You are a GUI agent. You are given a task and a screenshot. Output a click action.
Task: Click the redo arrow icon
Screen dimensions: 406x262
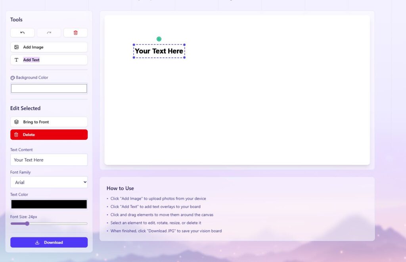(49, 33)
